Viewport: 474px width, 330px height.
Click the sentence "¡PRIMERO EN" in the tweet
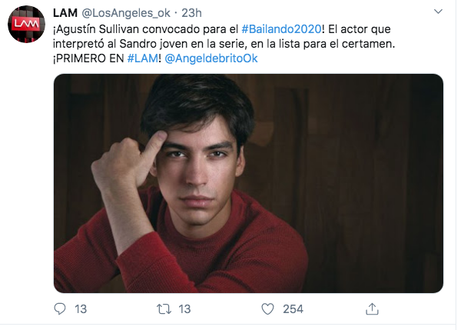point(88,58)
